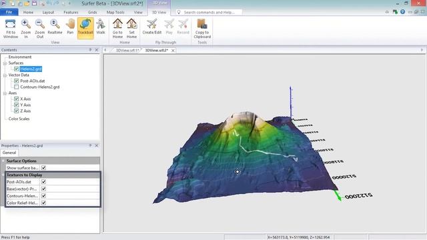Image resolution: width=427 pixels, height=240 pixels.
Task: Enable Contours-Helens2.grd tree checkbox
Action: (16, 87)
